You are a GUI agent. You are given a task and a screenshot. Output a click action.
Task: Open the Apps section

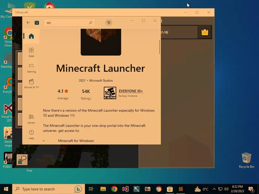(x=31, y=52)
